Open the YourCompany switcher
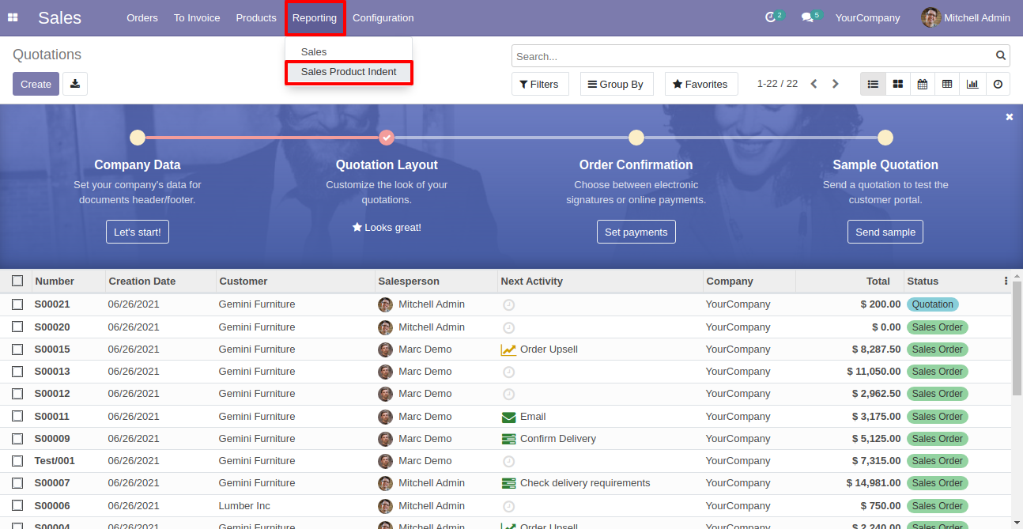This screenshot has width=1023, height=529. pos(867,17)
